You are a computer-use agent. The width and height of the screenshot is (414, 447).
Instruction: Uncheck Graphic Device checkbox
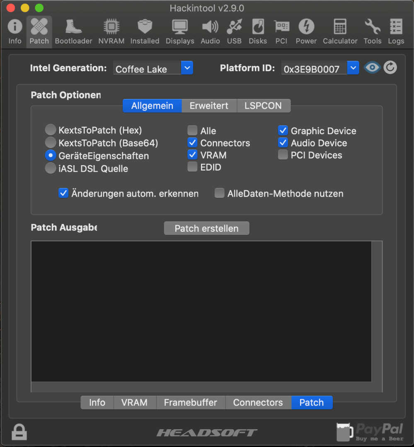click(283, 130)
